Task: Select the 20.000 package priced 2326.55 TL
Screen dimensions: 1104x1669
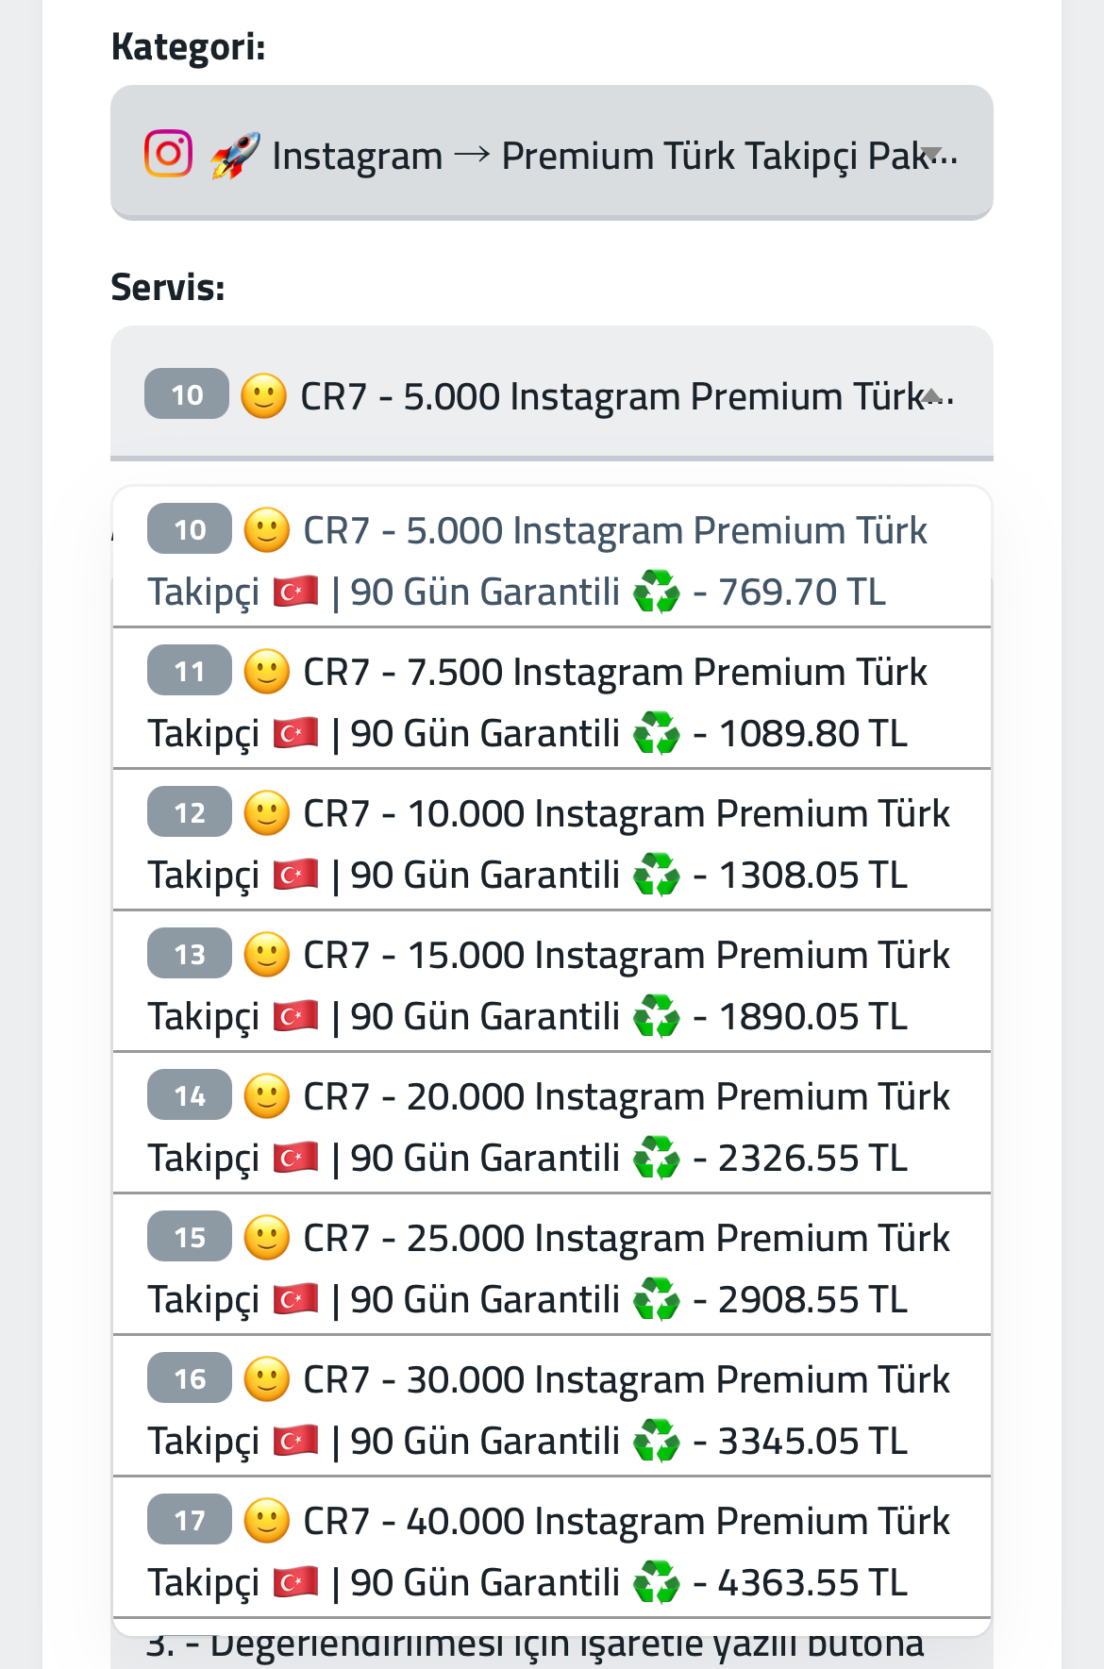Action: pos(552,1124)
